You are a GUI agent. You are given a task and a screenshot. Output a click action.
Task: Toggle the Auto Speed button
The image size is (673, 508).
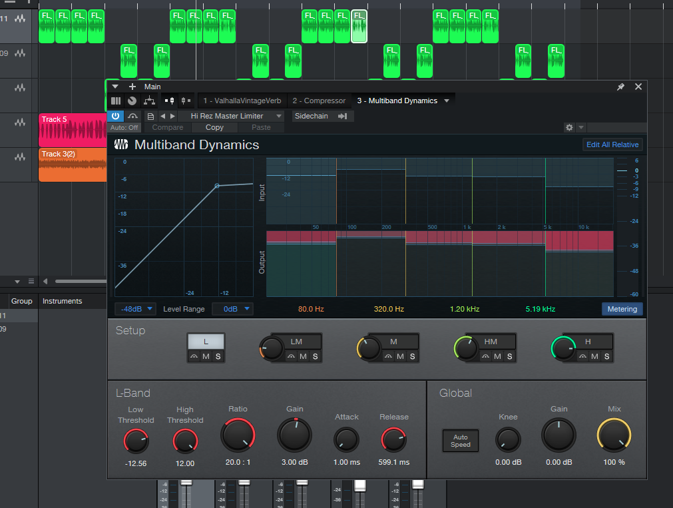pos(461,441)
